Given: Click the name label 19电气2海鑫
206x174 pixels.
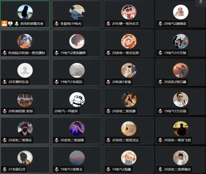Looking at the screenshot, I should 122,169.
